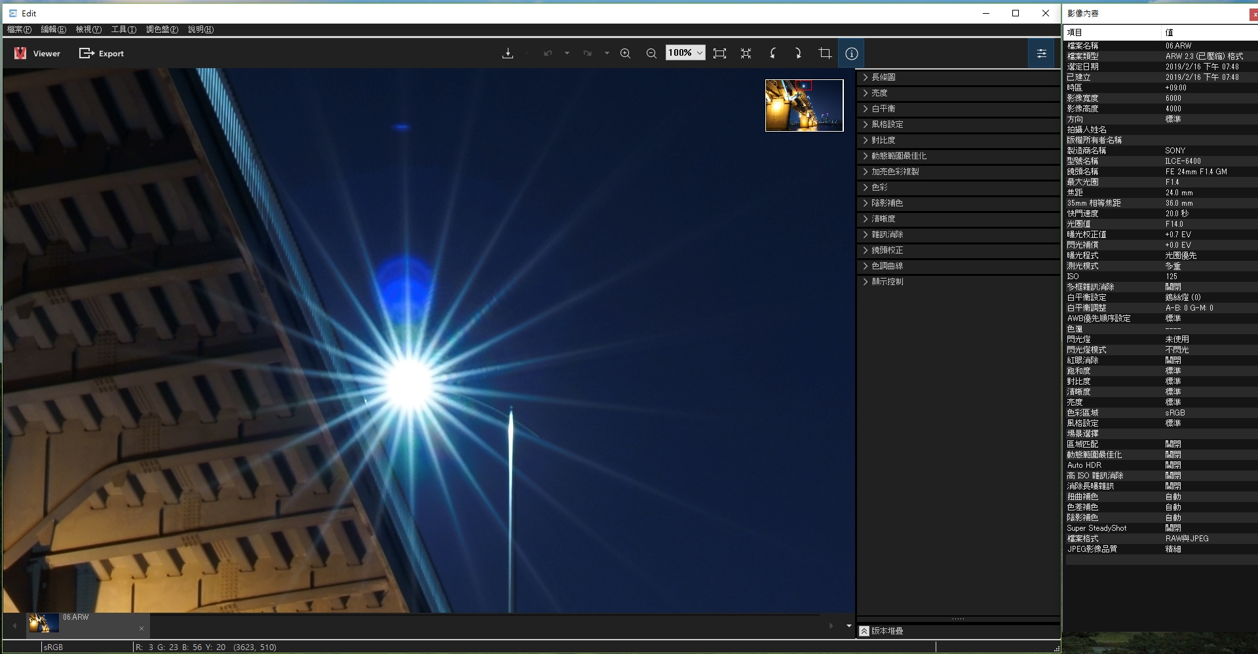Close the 06.ARW filmstrip item

[142, 628]
